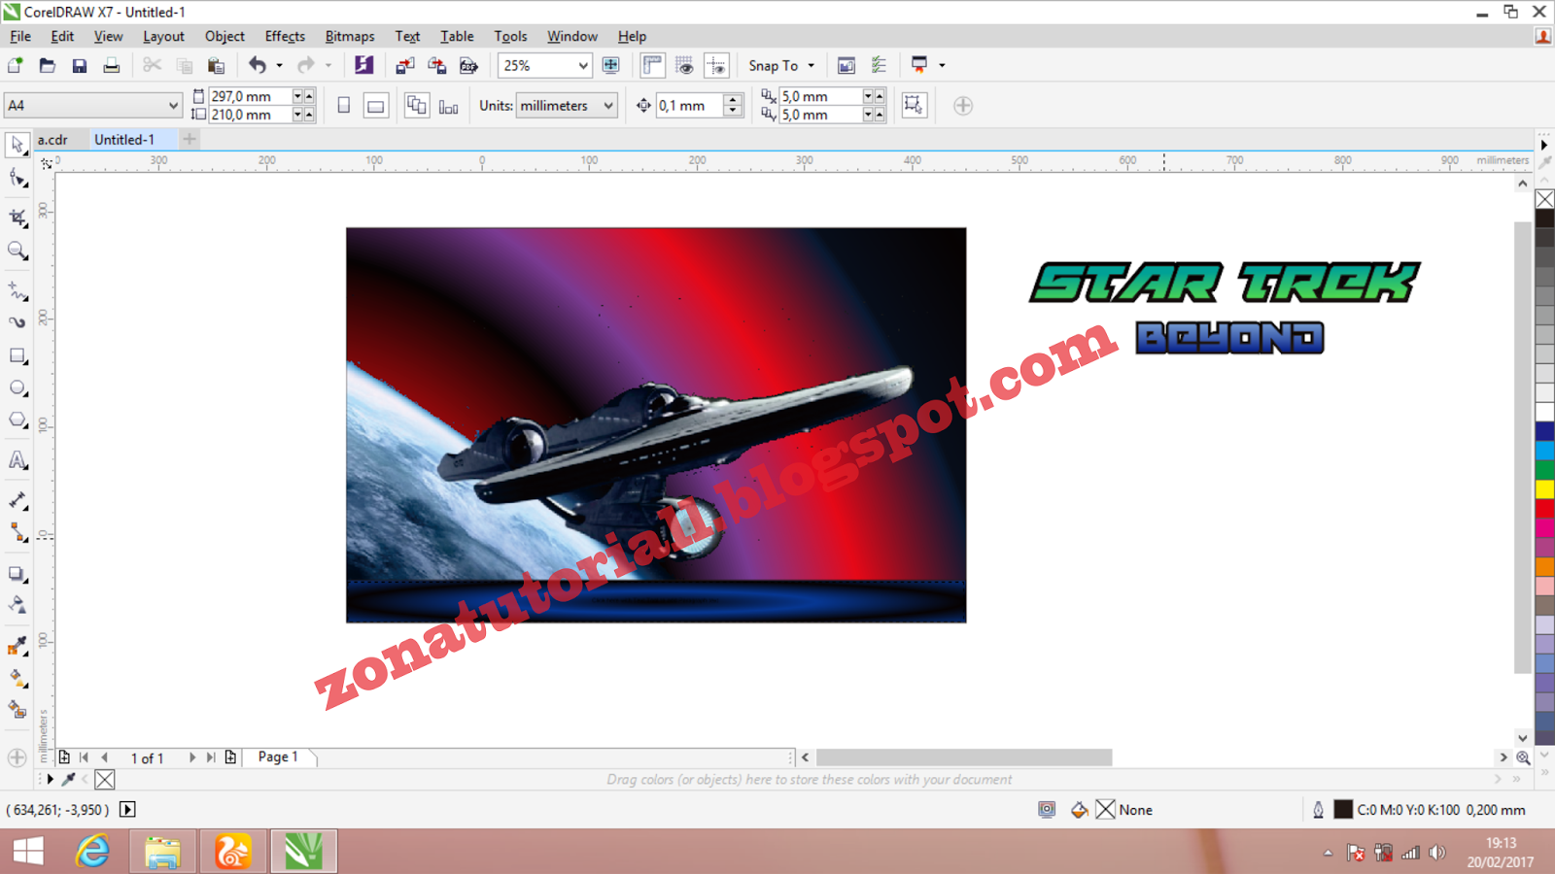
Task: Increase the page width value
Action: [x=309, y=96]
